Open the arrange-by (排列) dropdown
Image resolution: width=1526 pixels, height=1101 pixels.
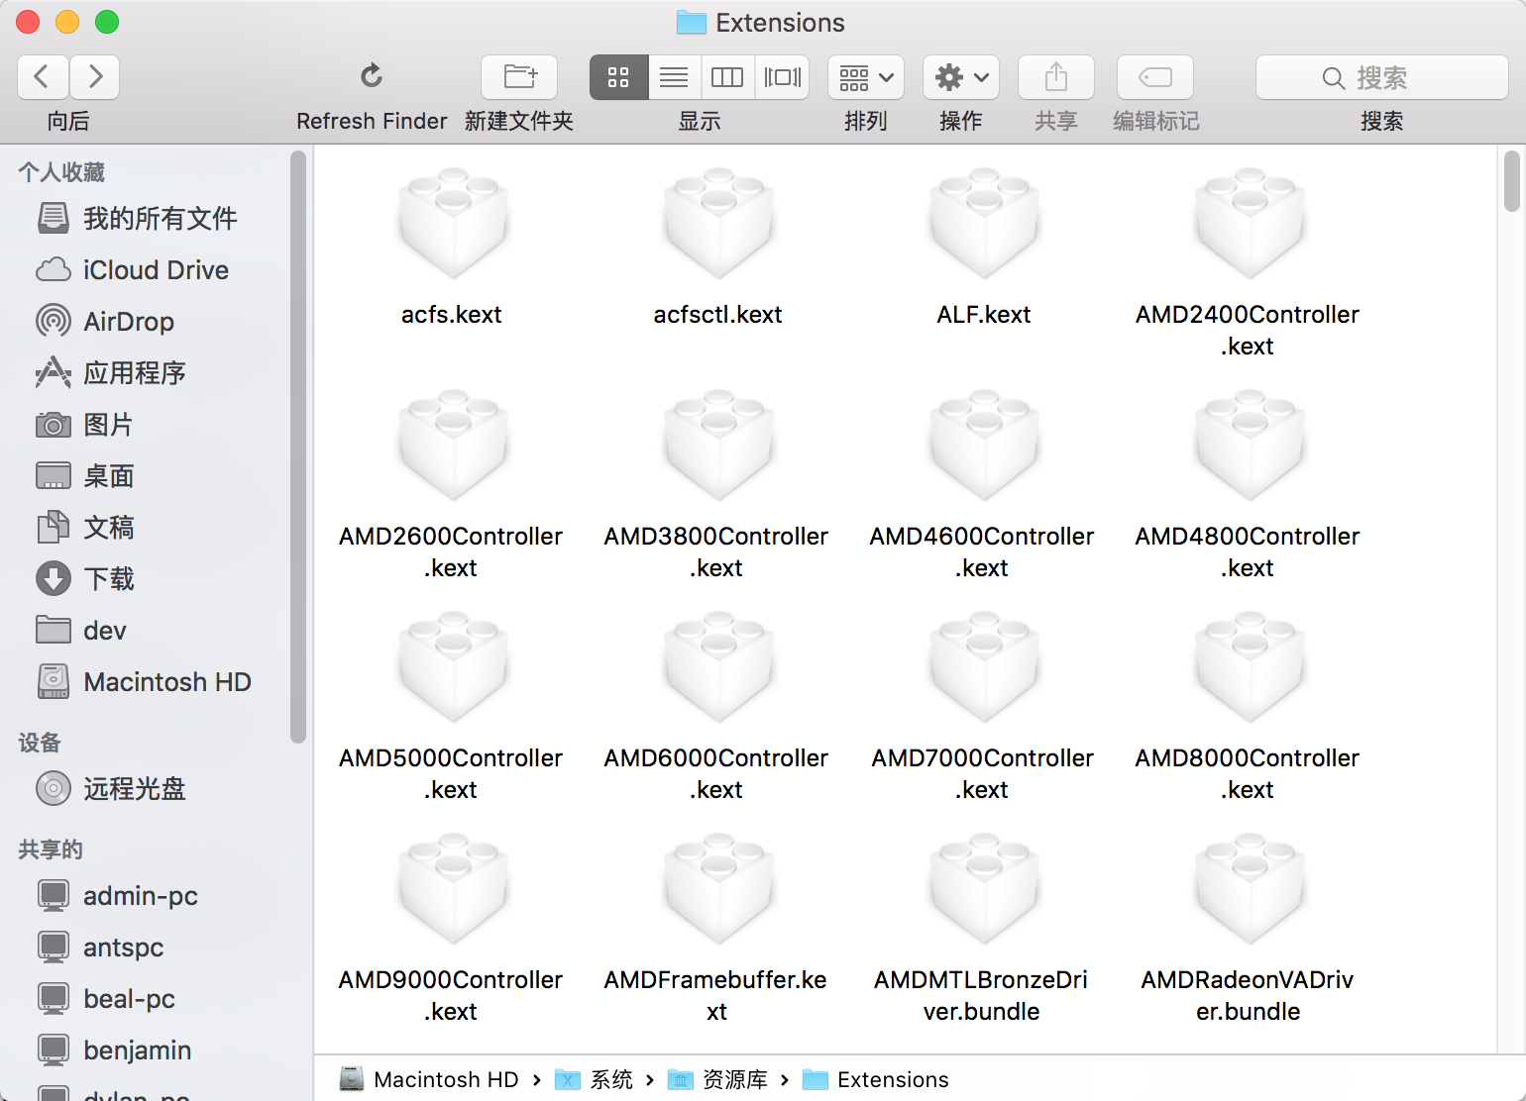(x=866, y=77)
